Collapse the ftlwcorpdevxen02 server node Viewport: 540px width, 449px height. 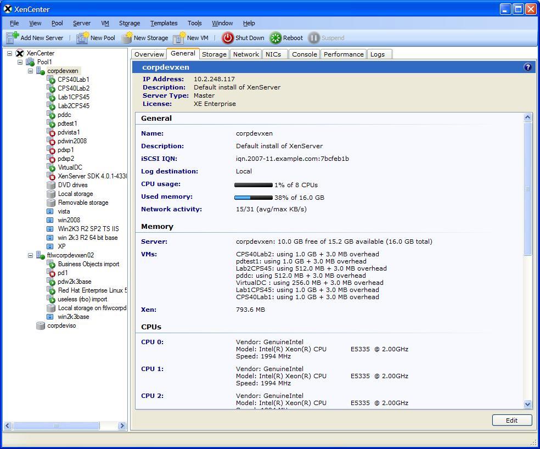[x=31, y=255]
